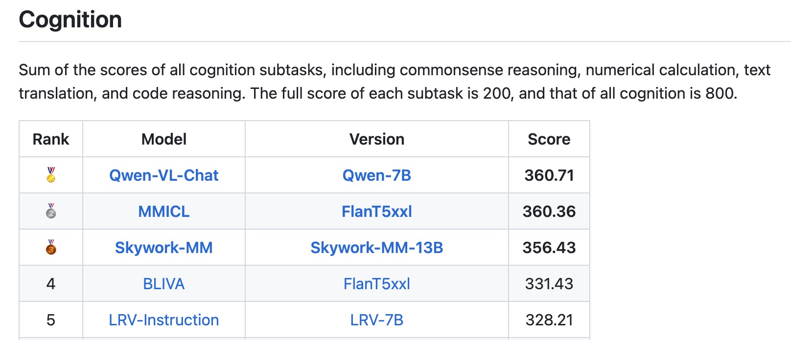Open the Skywork-MM-13B version link

click(376, 248)
